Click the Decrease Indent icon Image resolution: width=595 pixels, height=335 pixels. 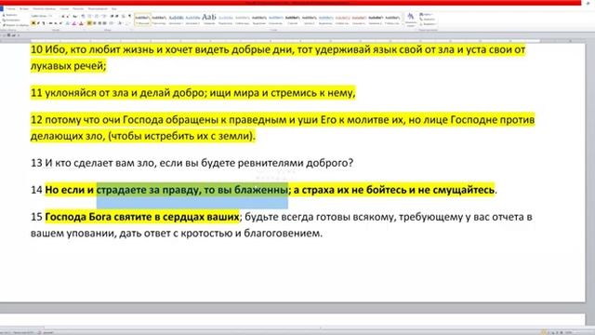click(112, 16)
